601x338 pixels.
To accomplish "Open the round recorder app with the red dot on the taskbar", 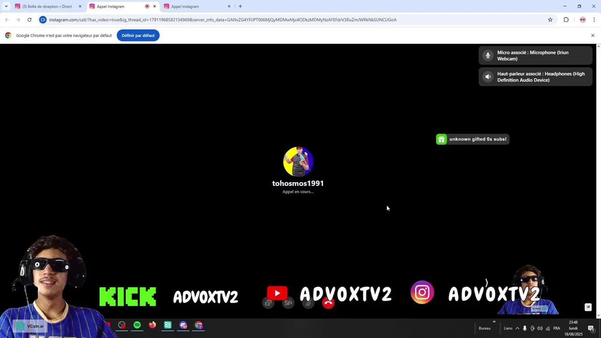I will (122, 325).
